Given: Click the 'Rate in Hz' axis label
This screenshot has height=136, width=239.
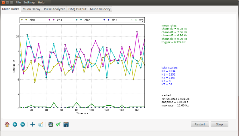Looking at the screenshot, I should 14,66.
